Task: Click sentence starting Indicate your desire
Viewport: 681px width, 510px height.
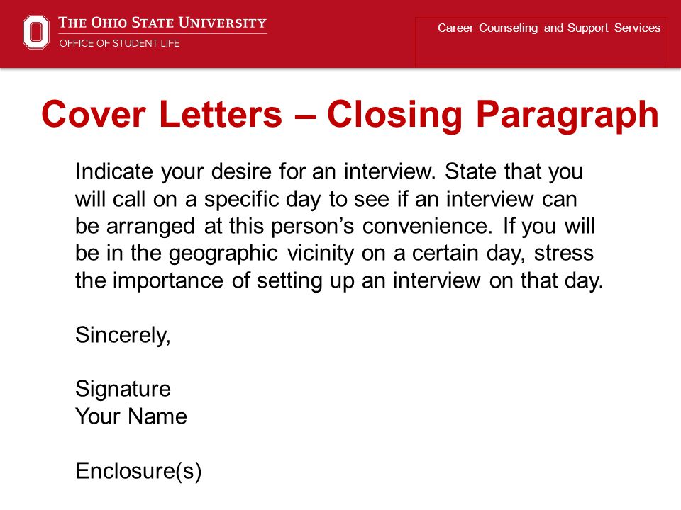Action: click(x=255, y=171)
